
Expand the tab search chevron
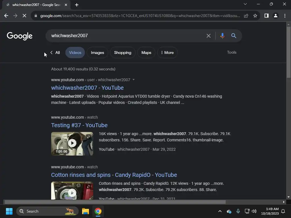(245, 4)
